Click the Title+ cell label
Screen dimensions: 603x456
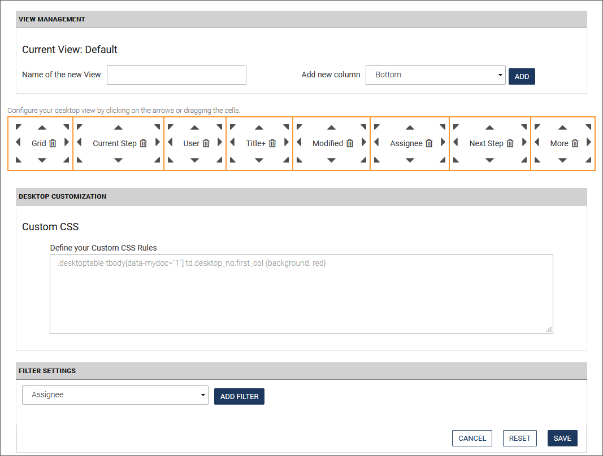coord(256,143)
